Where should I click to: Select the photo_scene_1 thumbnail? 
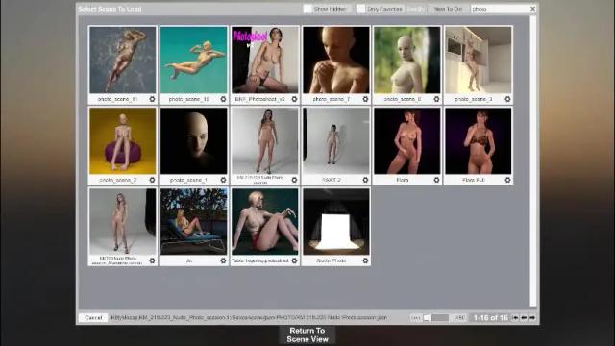point(194,141)
